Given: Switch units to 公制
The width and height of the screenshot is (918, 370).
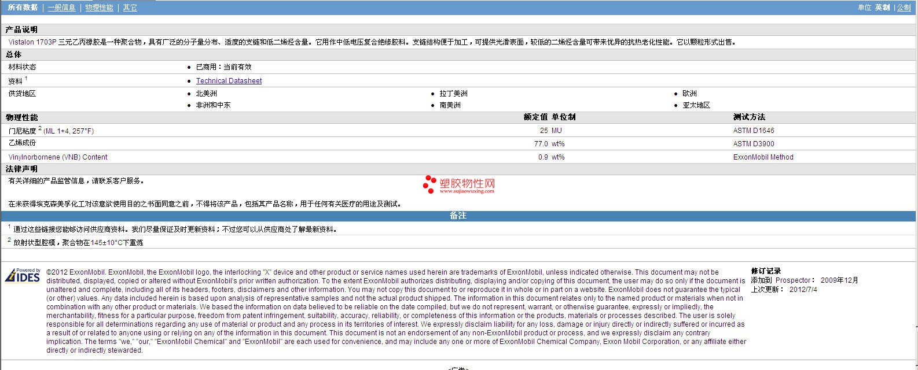Looking at the screenshot, I should coord(904,8).
